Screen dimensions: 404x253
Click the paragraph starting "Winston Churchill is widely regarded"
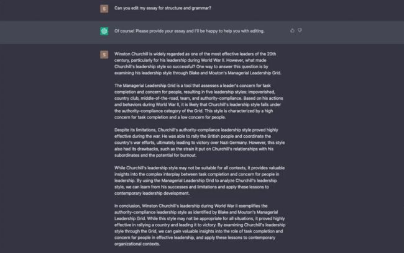tap(198, 63)
